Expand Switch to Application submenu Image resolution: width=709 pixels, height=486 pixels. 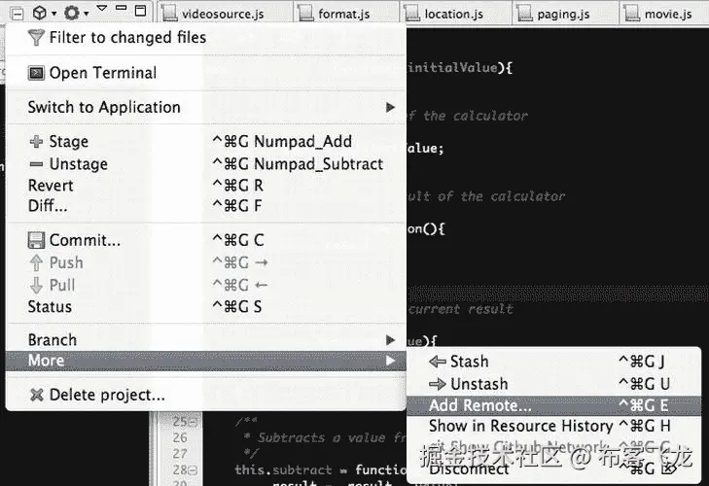click(206, 107)
